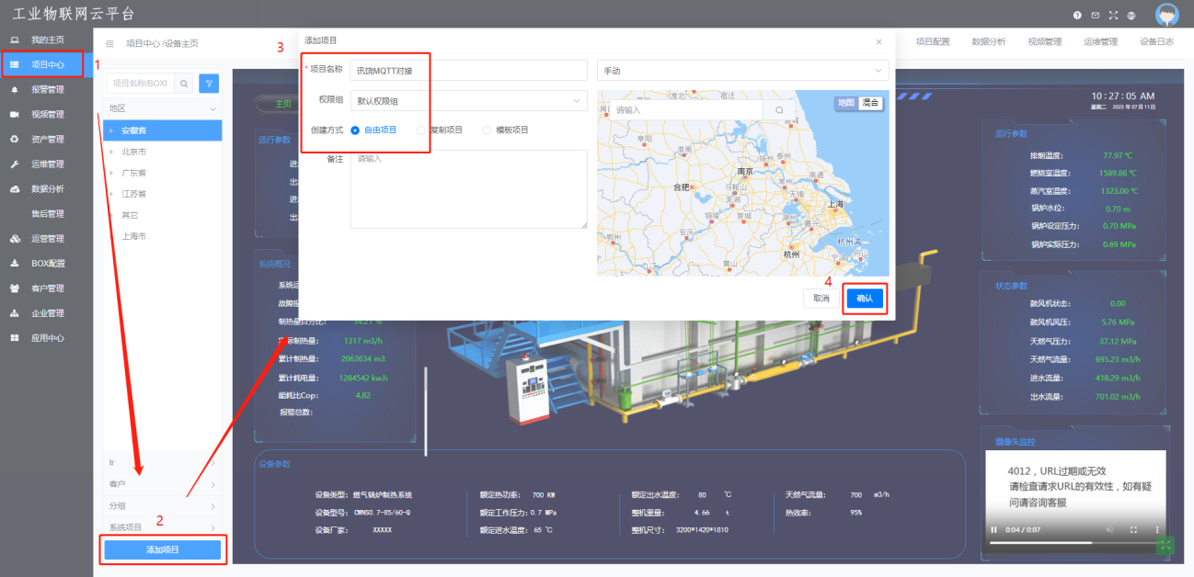Select the 自由项目 radio option

[356, 130]
